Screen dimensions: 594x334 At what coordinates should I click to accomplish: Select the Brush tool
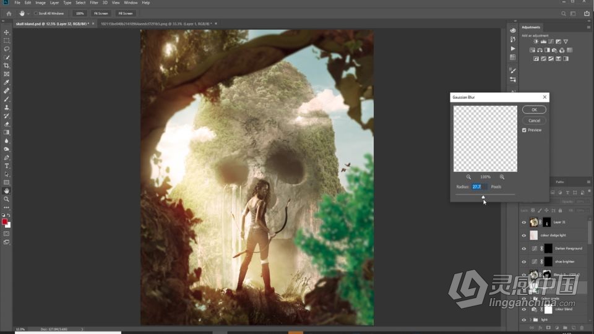coord(6,99)
